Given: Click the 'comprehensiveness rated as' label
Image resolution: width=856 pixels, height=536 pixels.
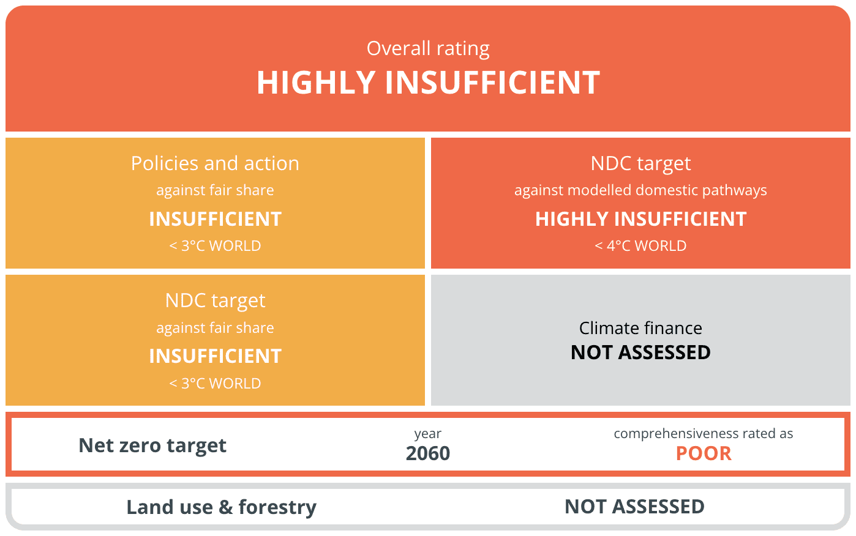Looking at the screenshot, I should (704, 434).
